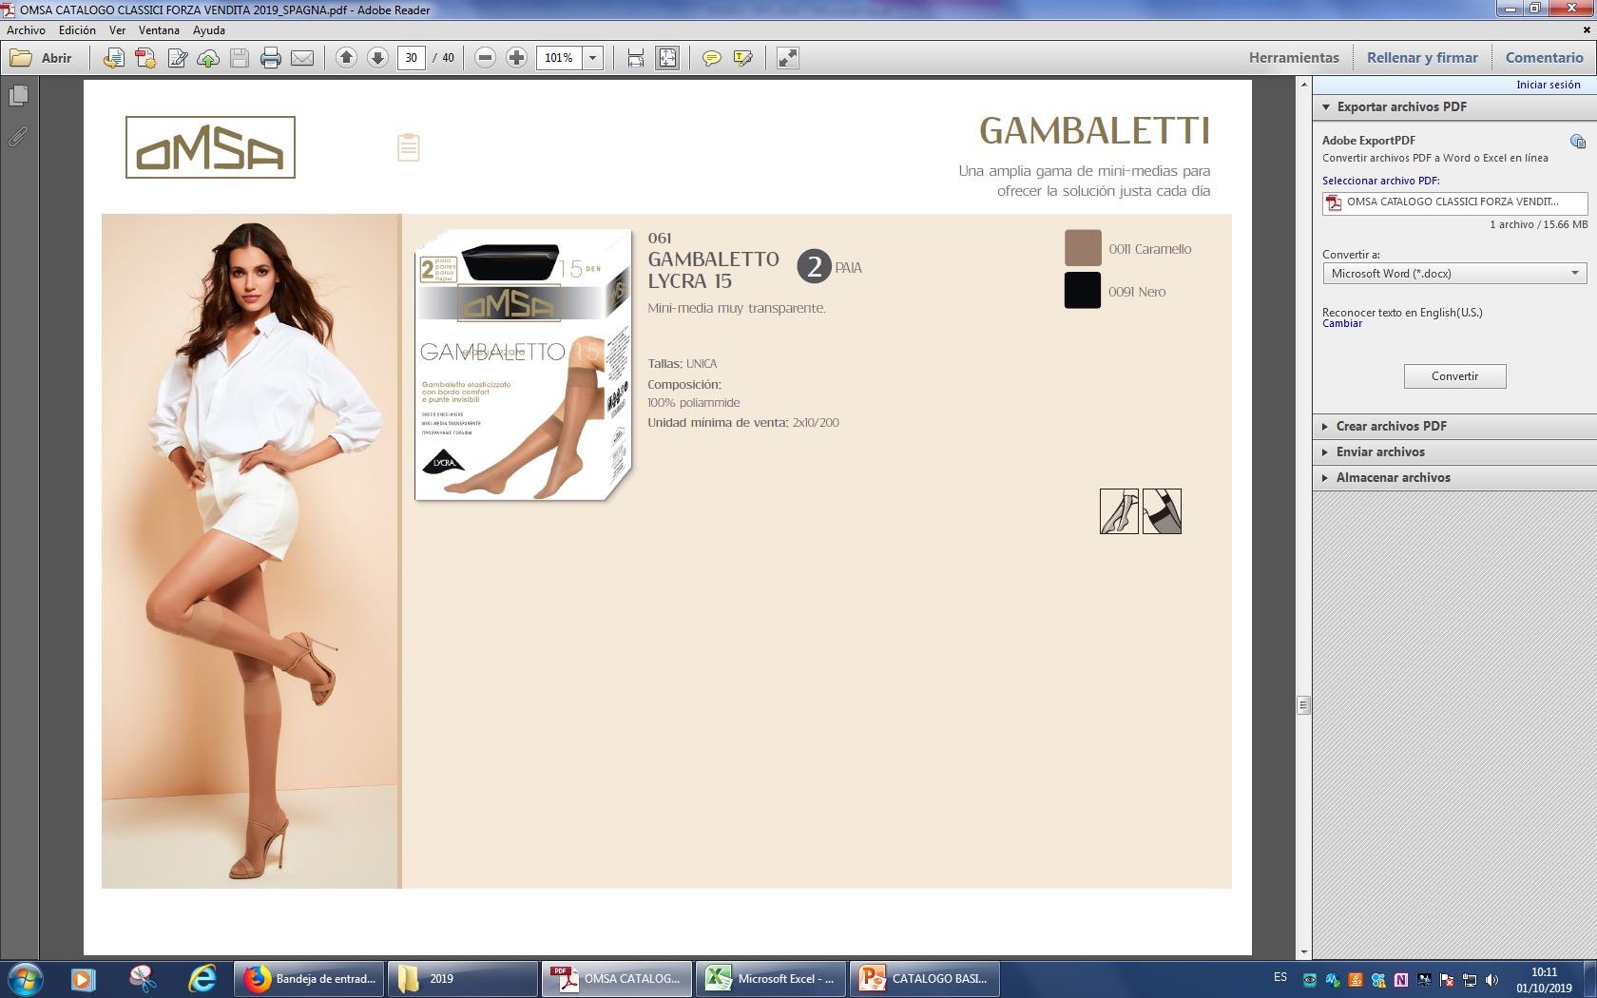Click the clipboard note icon beside OMSA logo
1597x998 pixels.
pyautogui.click(x=409, y=147)
